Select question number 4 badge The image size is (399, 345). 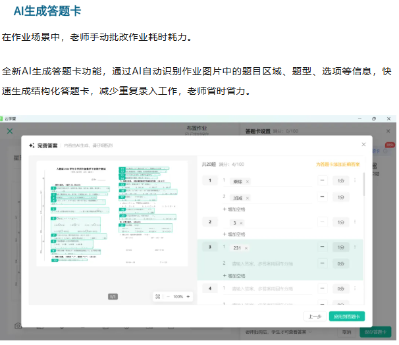coord(210,288)
